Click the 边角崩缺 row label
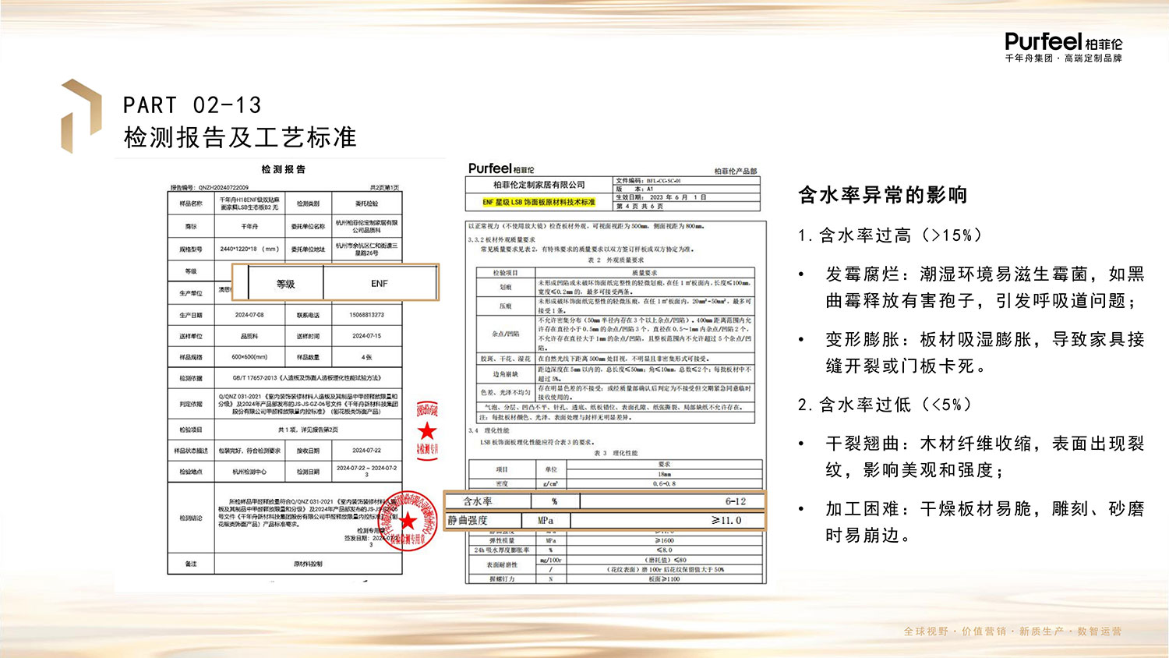The image size is (1169, 658). (x=506, y=374)
